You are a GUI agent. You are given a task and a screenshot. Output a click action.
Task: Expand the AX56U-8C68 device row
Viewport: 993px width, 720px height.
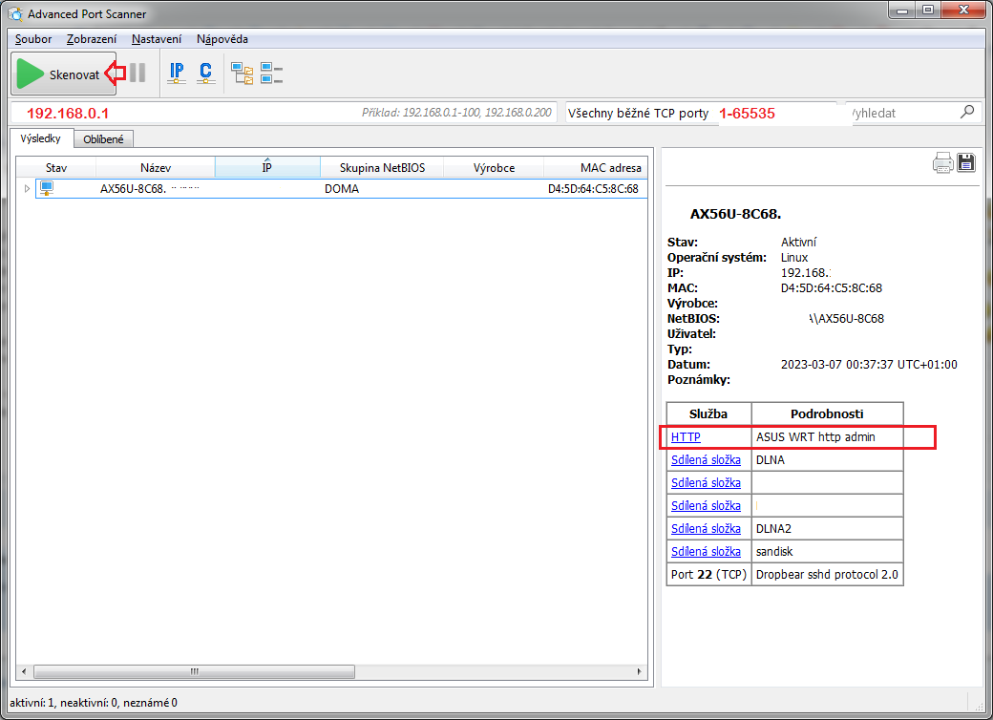pyautogui.click(x=27, y=189)
